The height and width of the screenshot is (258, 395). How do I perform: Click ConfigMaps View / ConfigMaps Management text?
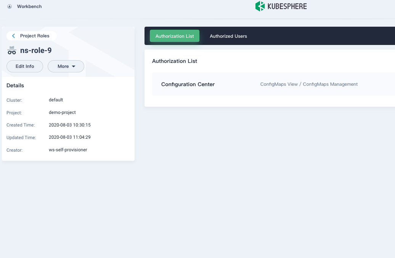pyautogui.click(x=309, y=84)
